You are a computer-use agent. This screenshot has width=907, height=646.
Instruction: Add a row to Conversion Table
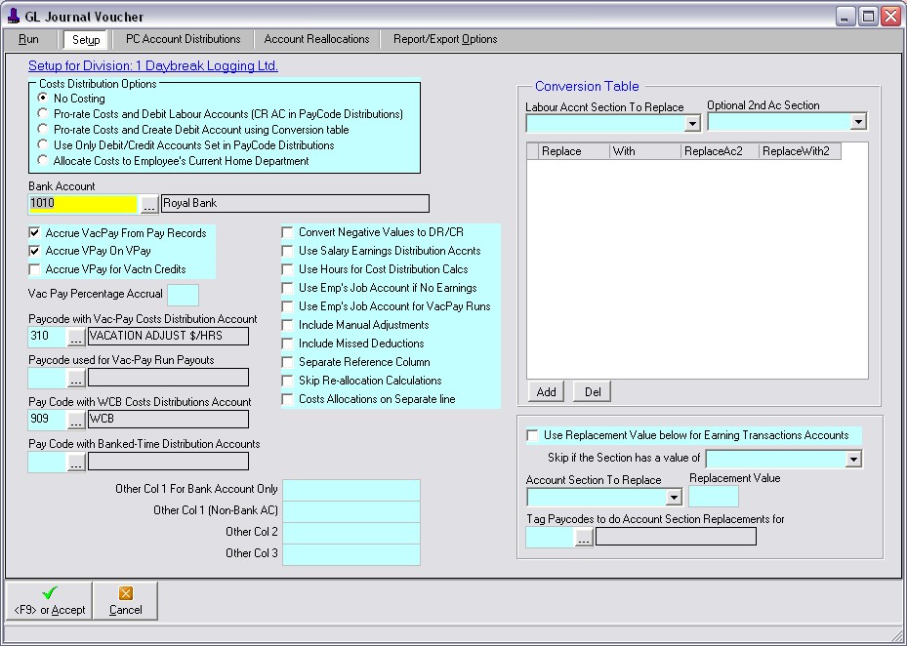[546, 392]
